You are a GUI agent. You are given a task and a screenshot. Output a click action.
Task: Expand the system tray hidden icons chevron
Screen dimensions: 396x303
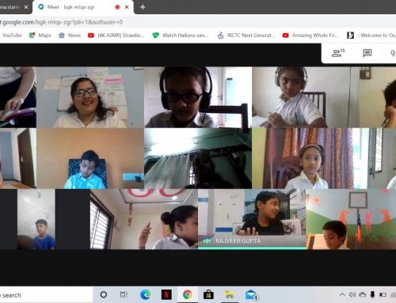pyautogui.click(x=342, y=294)
